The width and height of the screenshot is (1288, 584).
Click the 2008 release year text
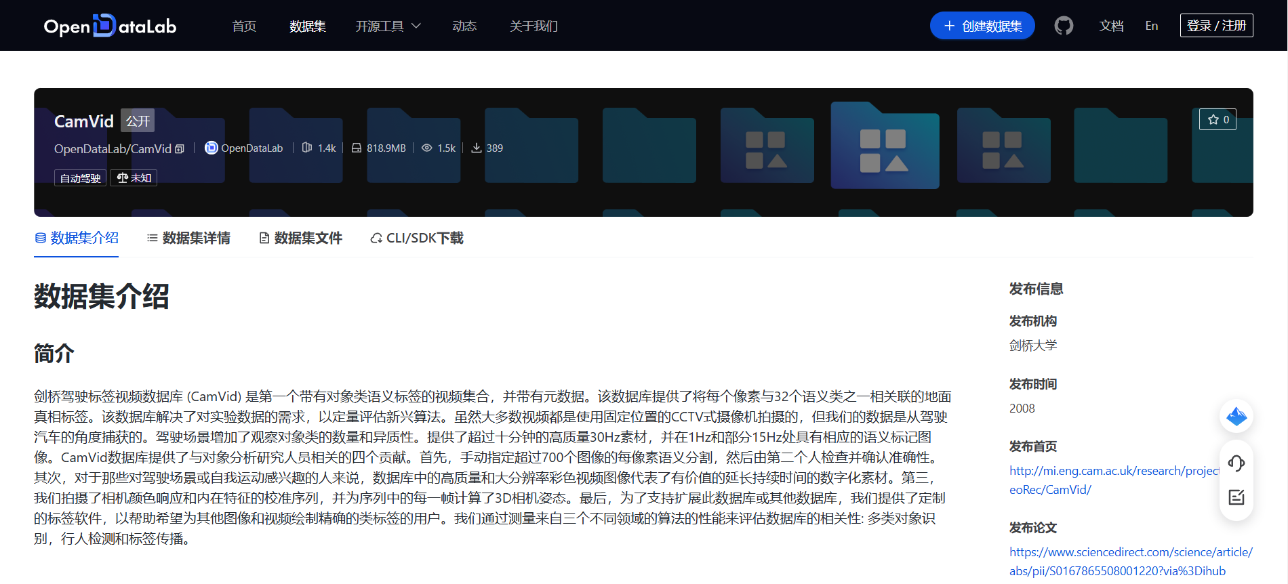pos(1022,409)
